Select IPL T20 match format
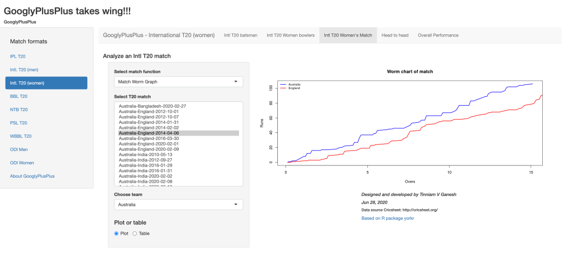The width and height of the screenshot is (566, 259). 18,56
